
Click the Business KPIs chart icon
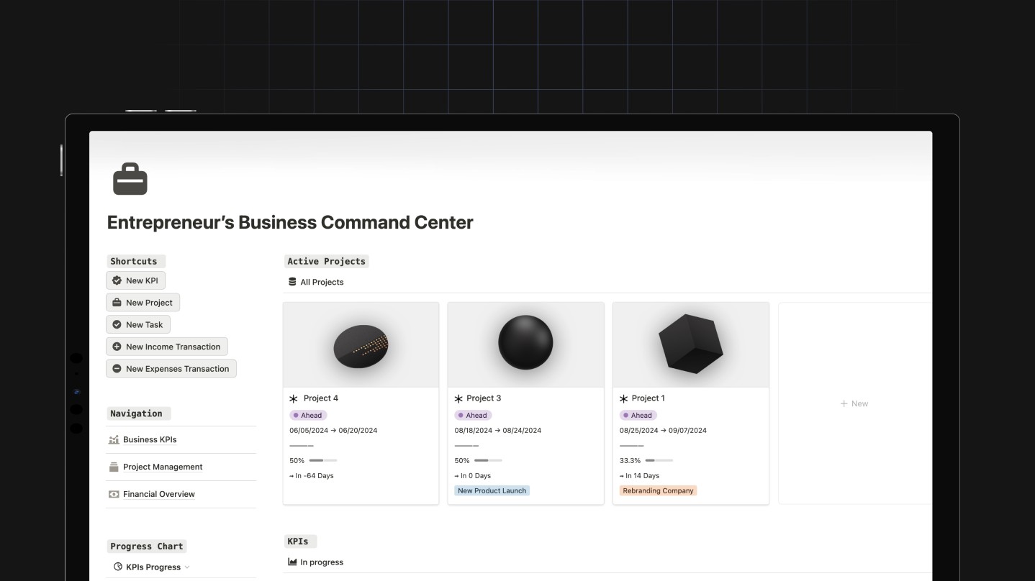click(114, 440)
